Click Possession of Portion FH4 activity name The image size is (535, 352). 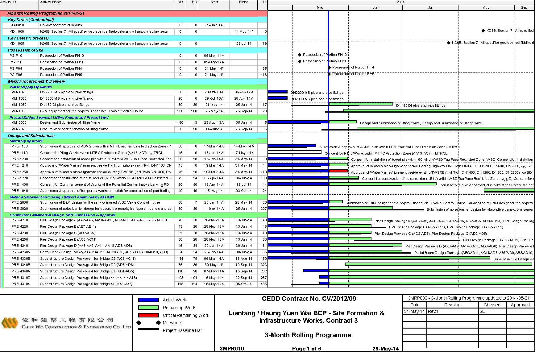click(61, 68)
